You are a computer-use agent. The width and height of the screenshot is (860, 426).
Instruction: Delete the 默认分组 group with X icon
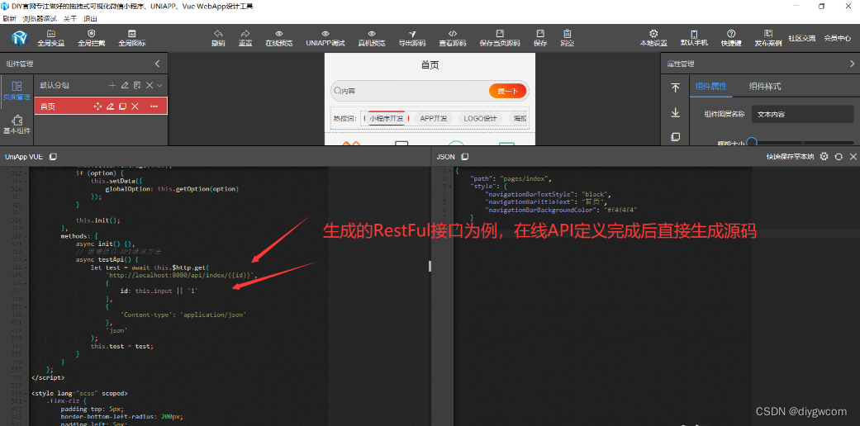150,85
